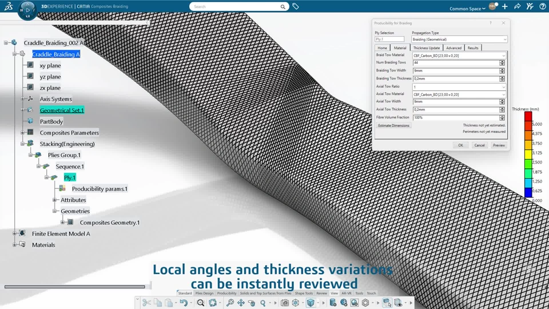Click the cube with eye visibility icon
Screen dimensions: 549x309
pos(398,302)
